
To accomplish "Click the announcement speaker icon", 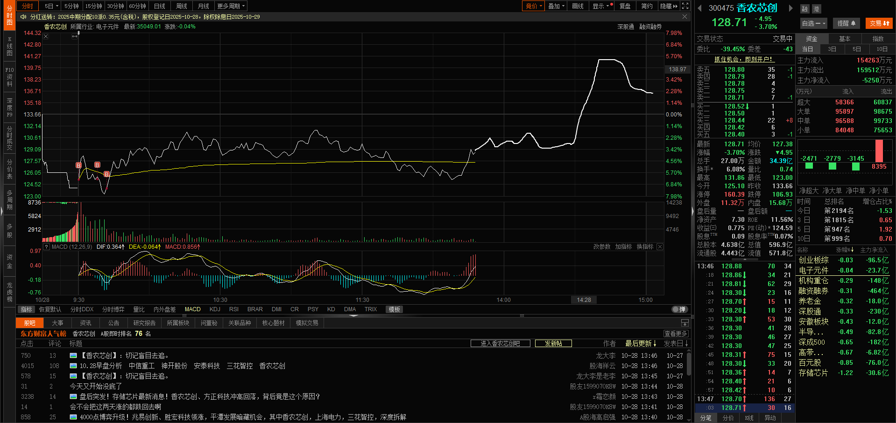I will (23, 17).
